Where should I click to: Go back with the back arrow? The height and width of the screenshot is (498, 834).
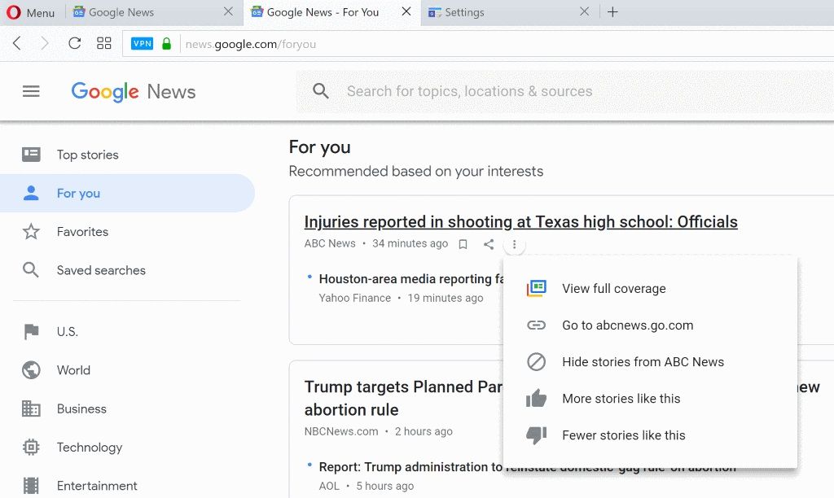coord(17,44)
